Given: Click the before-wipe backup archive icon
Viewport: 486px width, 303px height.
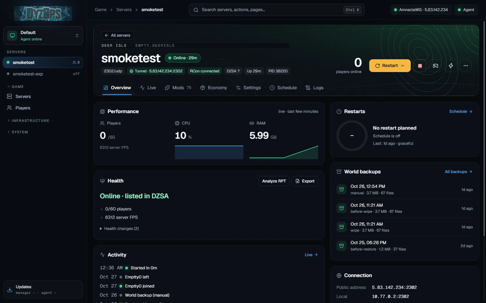Looking at the screenshot, I should (342, 208).
